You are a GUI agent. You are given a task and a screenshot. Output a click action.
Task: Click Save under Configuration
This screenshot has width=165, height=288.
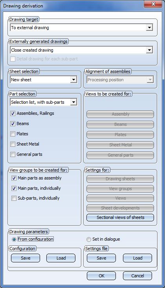click(x=26, y=258)
